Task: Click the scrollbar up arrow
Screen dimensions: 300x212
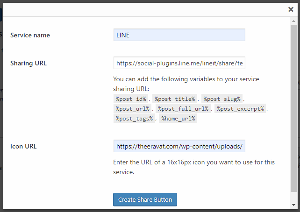Action: click(x=293, y=21)
